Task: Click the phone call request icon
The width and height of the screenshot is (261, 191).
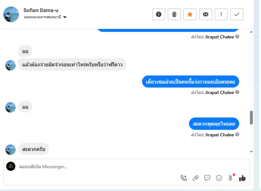Action: tap(184, 178)
